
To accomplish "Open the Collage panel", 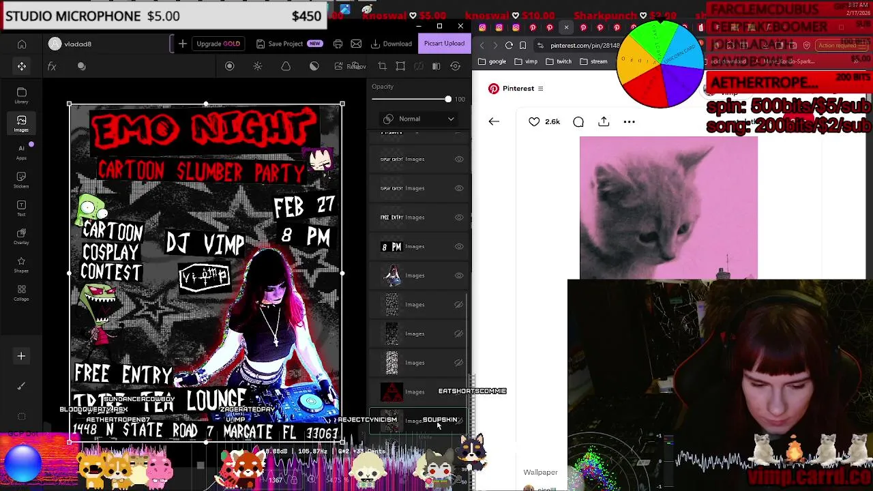I will pos(22,293).
